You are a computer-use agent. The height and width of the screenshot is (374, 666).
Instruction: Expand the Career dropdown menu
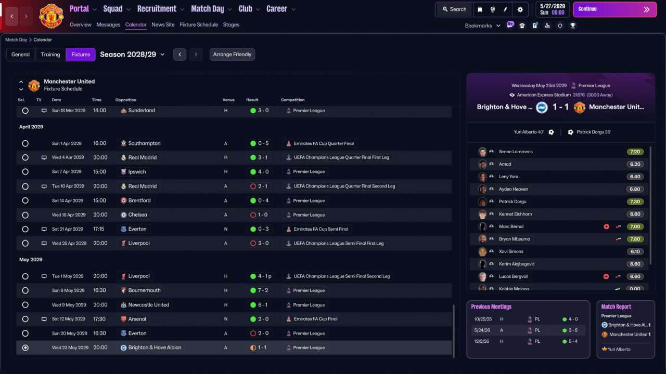pyautogui.click(x=281, y=9)
